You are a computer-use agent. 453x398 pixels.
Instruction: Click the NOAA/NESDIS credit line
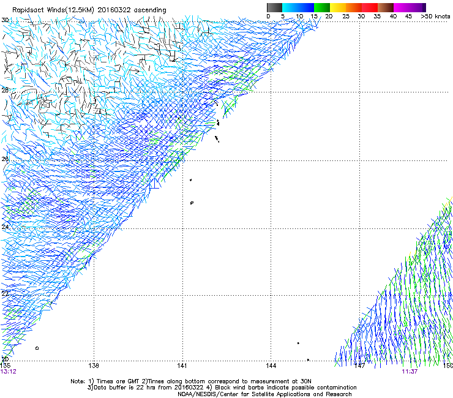tap(264, 394)
